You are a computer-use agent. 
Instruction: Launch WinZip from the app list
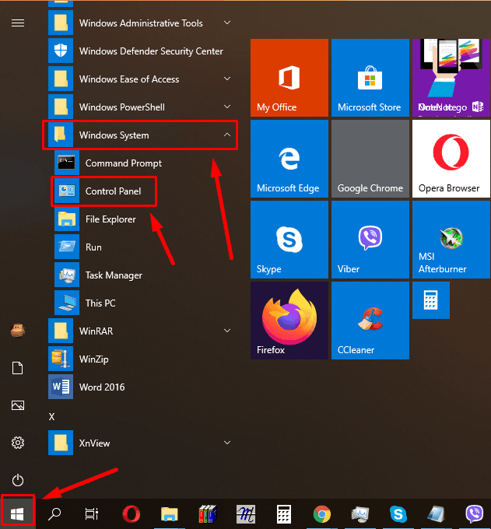140,359
